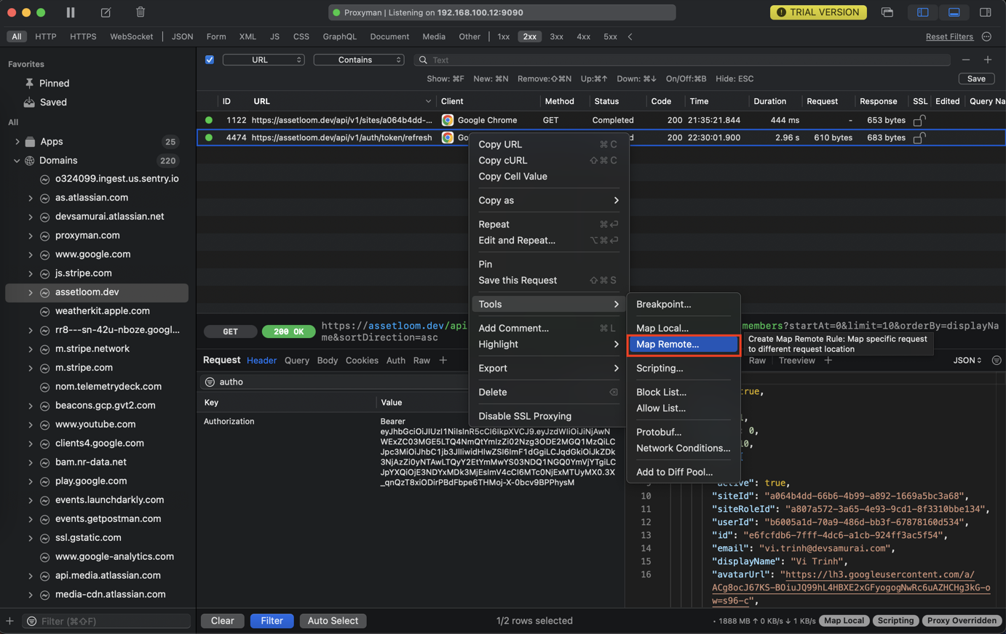Click the response options circle icon

coord(997,360)
